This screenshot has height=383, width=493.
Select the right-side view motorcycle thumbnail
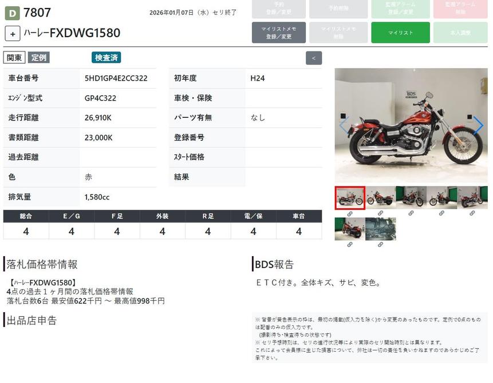[380, 198]
